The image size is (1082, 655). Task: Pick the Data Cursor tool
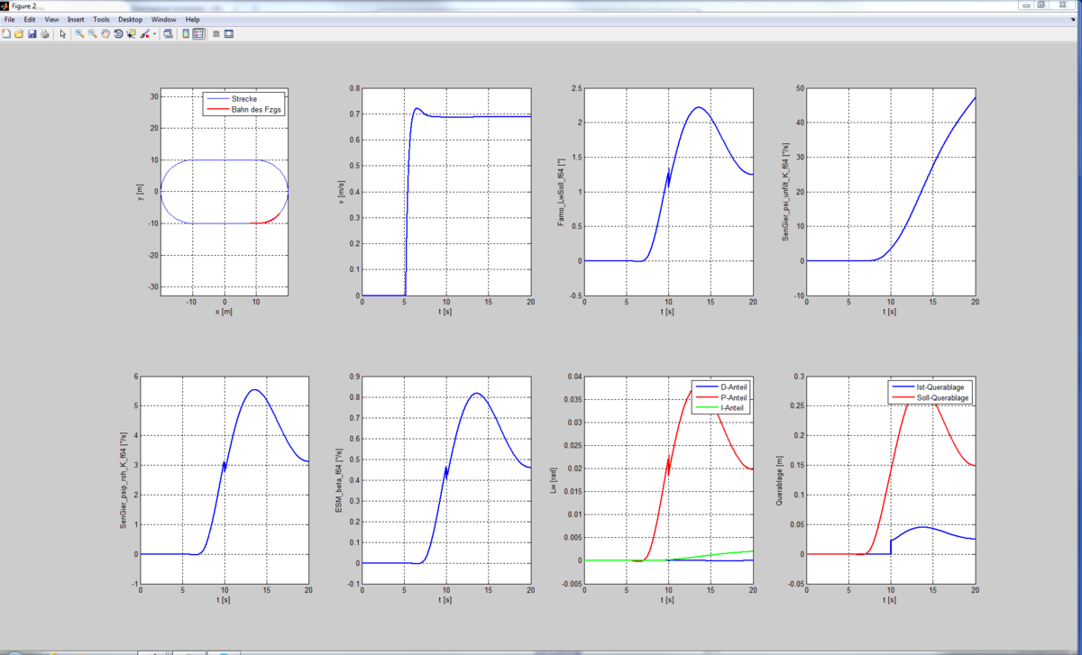[x=132, y=34]
